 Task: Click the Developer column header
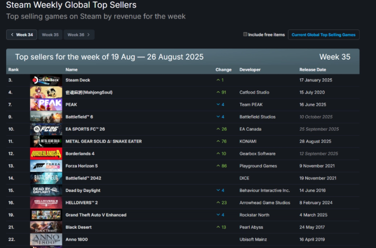250,70
